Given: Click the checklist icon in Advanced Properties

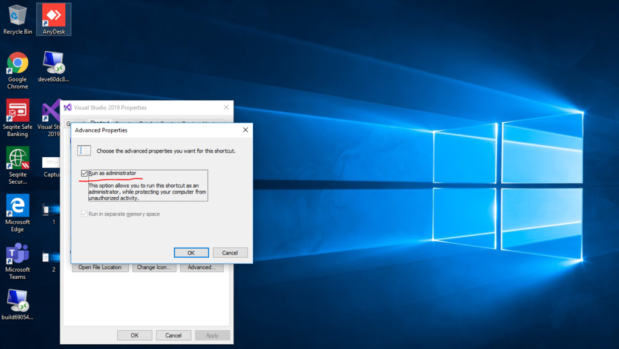Looking at the screenshot, I should pos(83,151).
